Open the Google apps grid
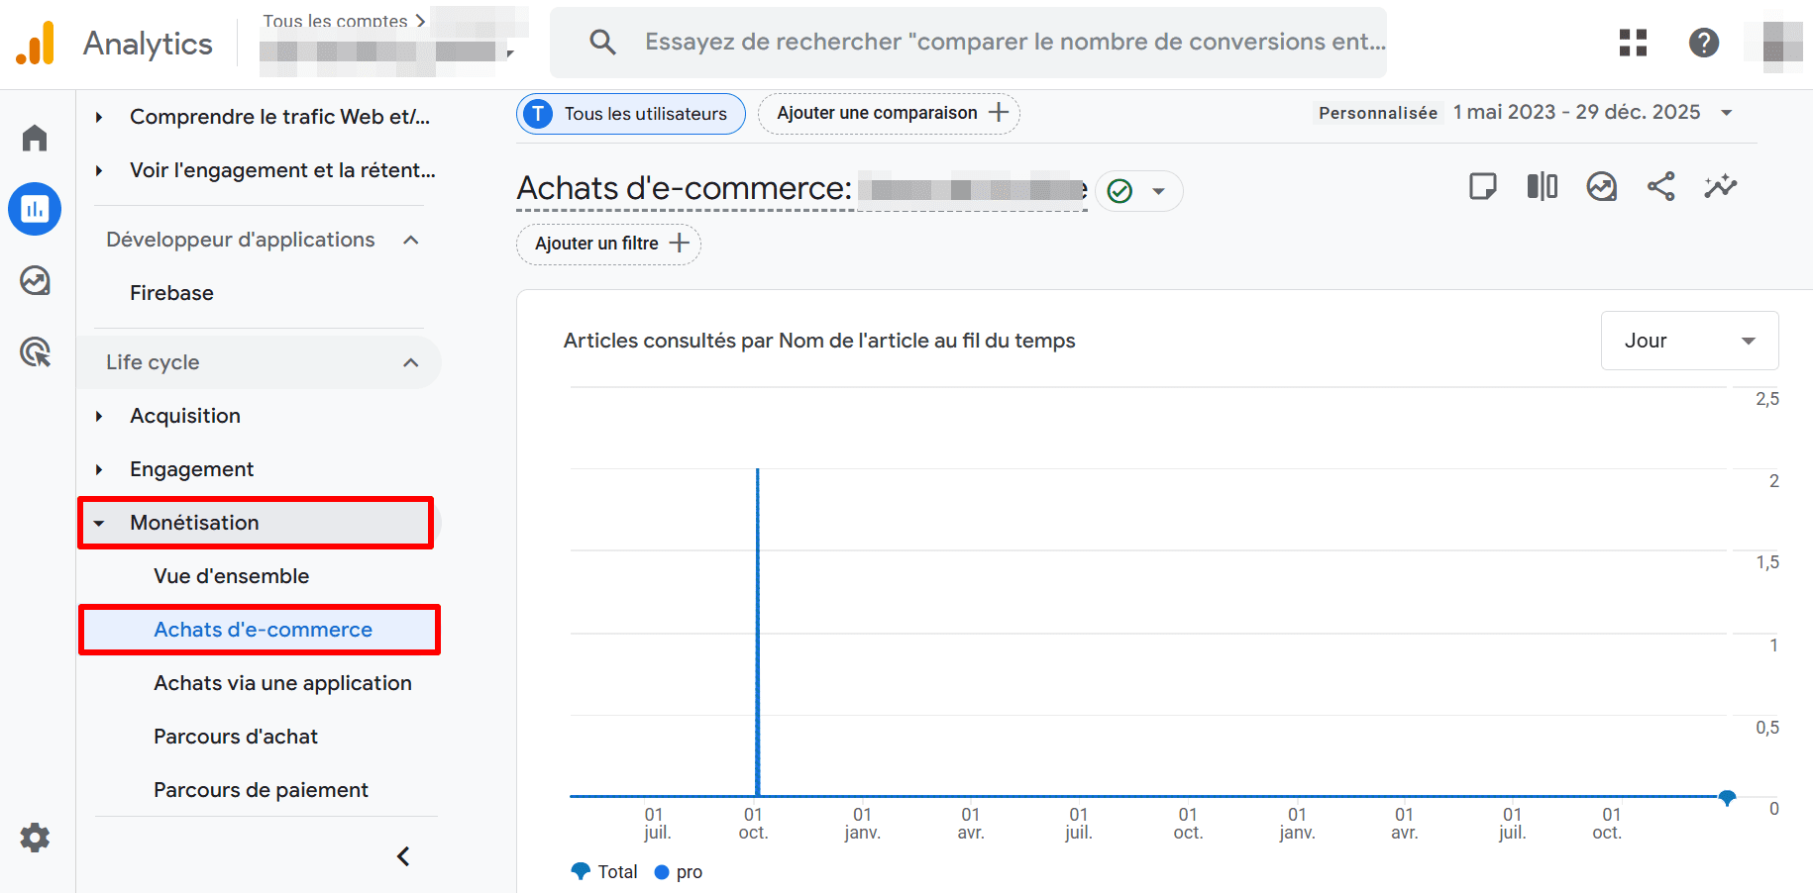 point(1632,43)
